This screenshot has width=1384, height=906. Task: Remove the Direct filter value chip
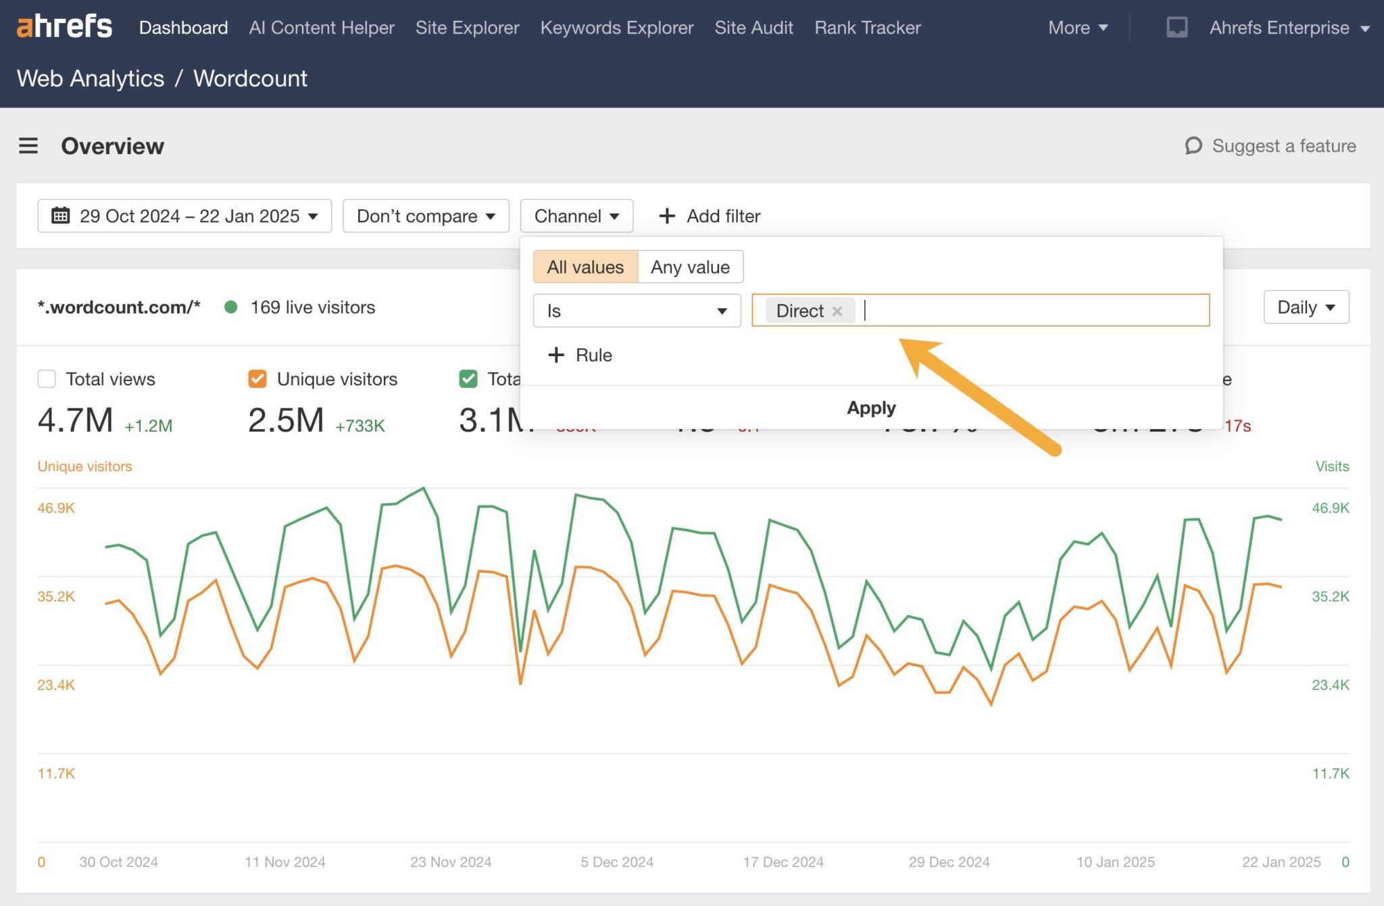(x=837, y=311)
